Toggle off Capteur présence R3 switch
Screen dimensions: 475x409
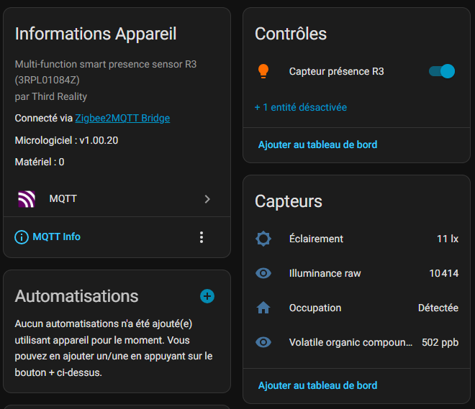point(441,71)
